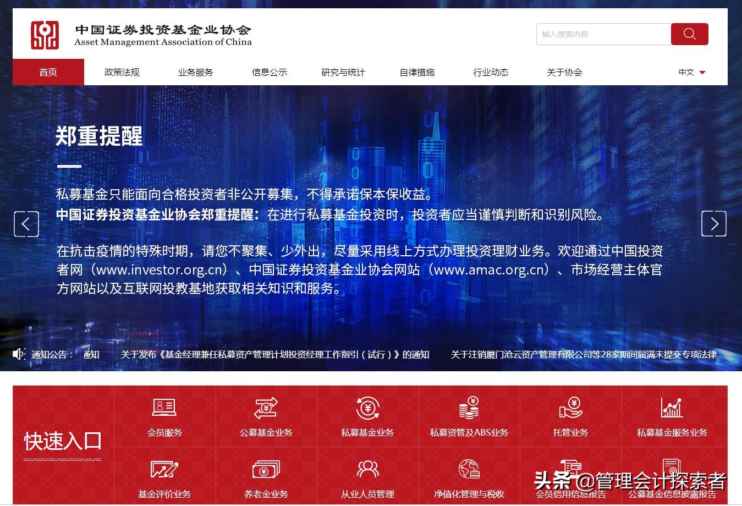Image resolution: width=742 pixels, height=506 pixels.
Task: Open the 关于协会 menu
Action: coord(564,71)
